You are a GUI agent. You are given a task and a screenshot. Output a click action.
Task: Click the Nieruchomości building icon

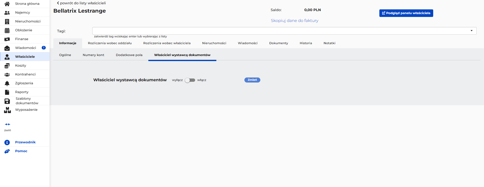(7, 21)
